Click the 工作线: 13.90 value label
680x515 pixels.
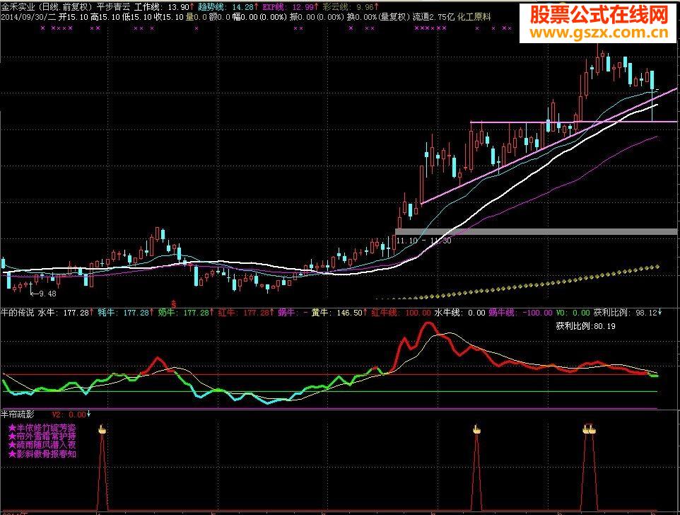pos(164,7)
